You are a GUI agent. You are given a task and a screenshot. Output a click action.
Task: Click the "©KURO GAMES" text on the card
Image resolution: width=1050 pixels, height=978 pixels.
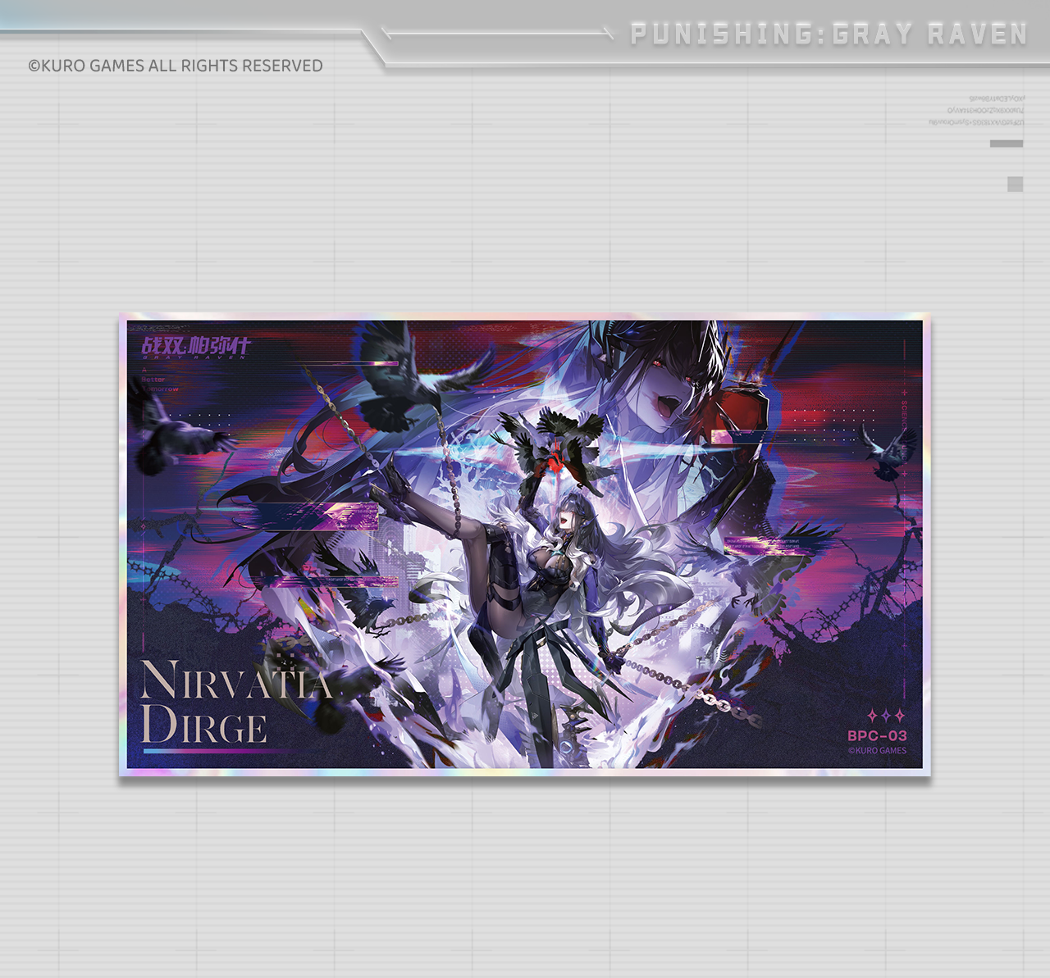877,750
